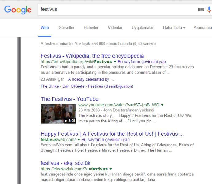The image size is (212, 184).
Task: Translate festivusweb page via çevirisini yap link
Action: (105, 140)
